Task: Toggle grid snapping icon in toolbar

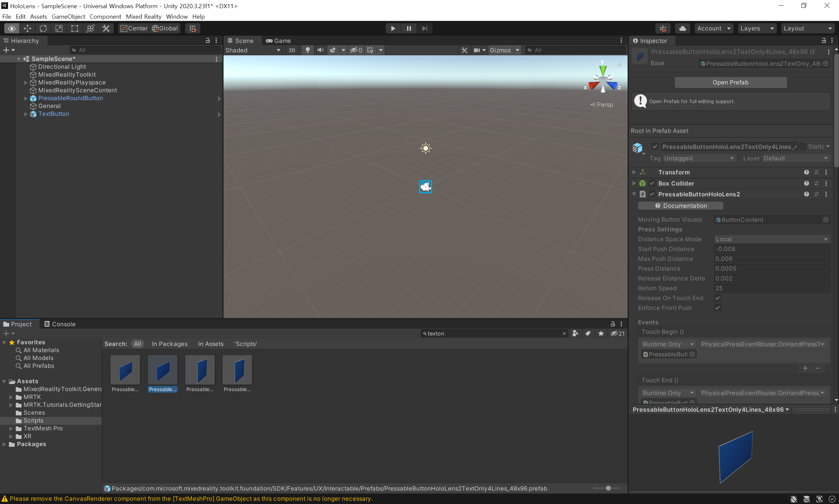Action: 192,28
